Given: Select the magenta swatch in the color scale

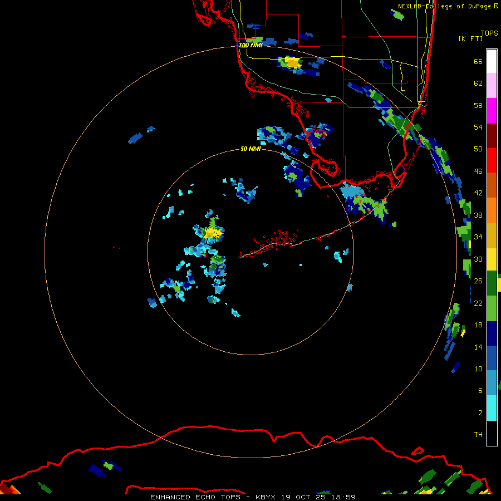Looking at the screenshot, I should point(492,111).
